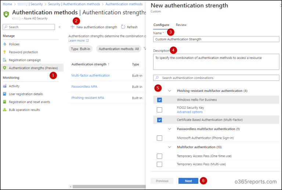Collapse Passwordless multifactor authentication group
Screen dimensions: 282x190
pos(169,129)
